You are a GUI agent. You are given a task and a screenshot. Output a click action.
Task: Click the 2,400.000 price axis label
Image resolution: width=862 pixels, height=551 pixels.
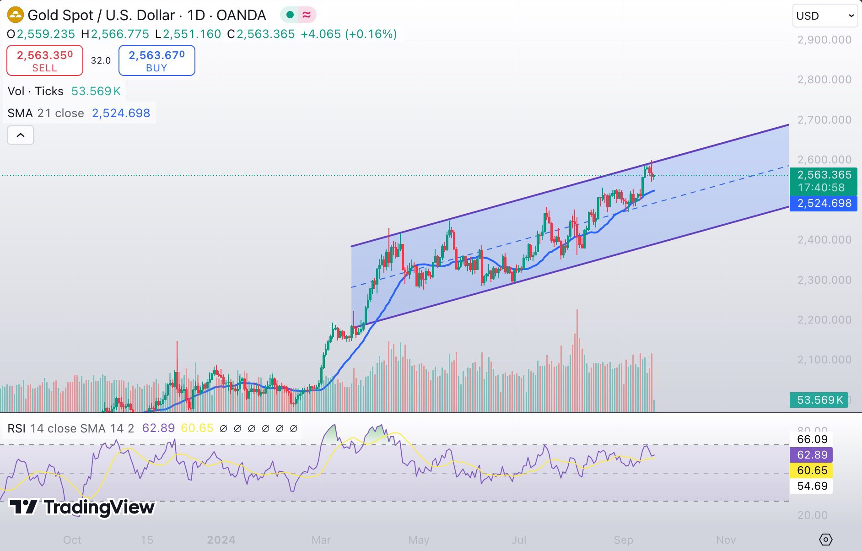tap(824, 240)
